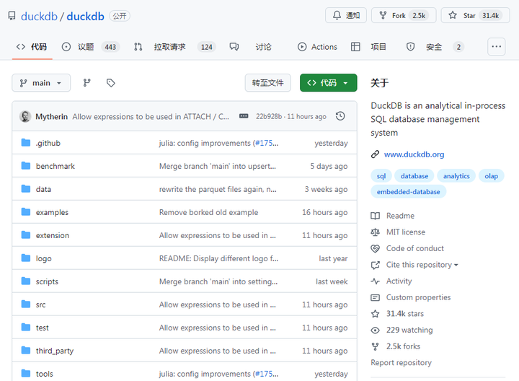
Task: Click the 转至文件 button
Action: coord(267,83)
